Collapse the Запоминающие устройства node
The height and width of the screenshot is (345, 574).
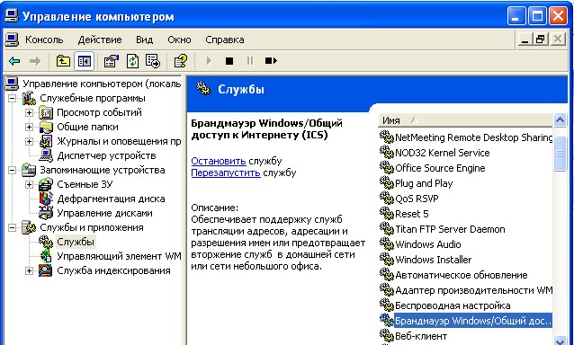tap(13, 170)
